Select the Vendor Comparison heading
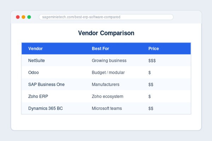The image size is (212, 141). 106,33
